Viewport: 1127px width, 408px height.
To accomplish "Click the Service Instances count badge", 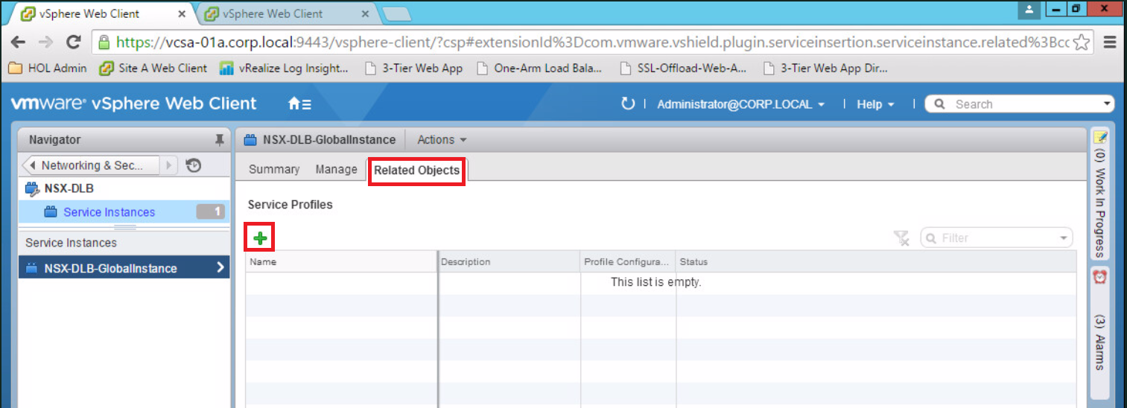I will pyautogui.click(x=211, y=212).
